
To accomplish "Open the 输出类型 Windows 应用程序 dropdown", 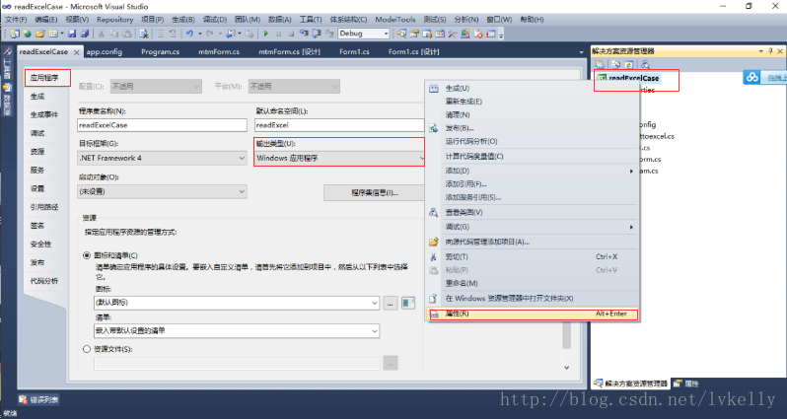I will (340, 158).
